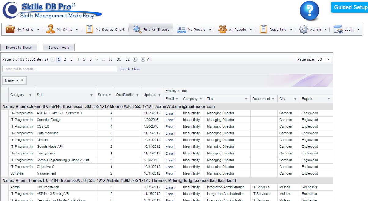
Task: Click the My Profile briefcase icon
Action: (x=10, y=30)
